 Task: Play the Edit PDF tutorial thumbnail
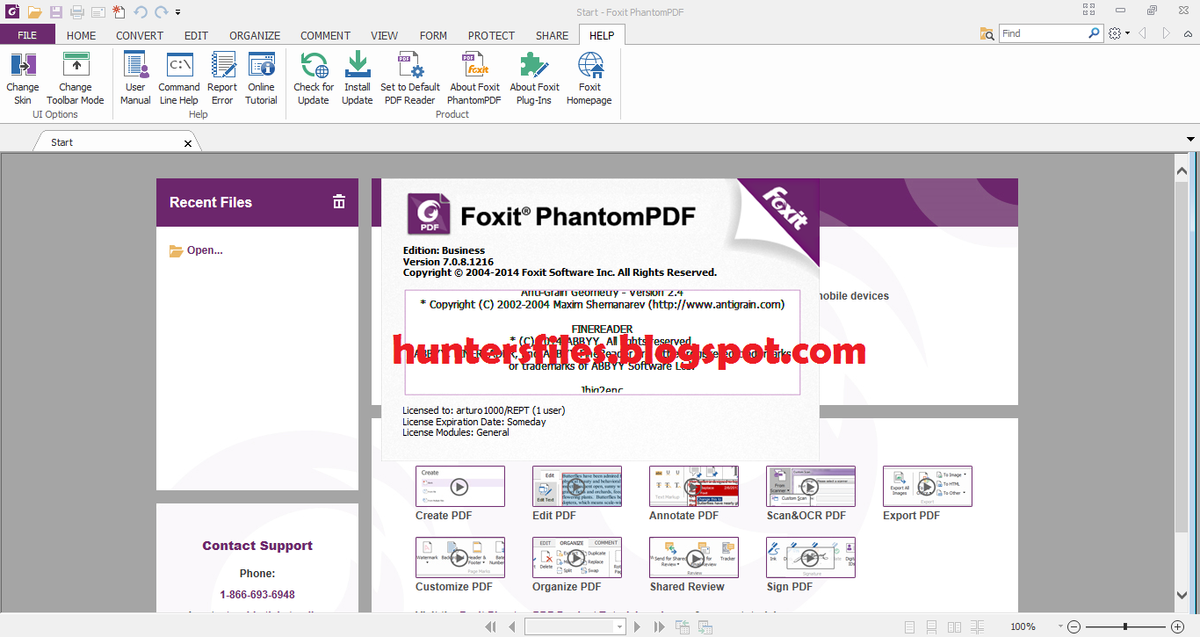pos(576,486)
